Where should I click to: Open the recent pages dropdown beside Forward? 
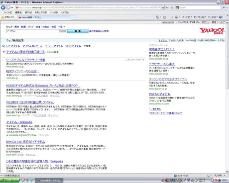(x=12, y=8)
